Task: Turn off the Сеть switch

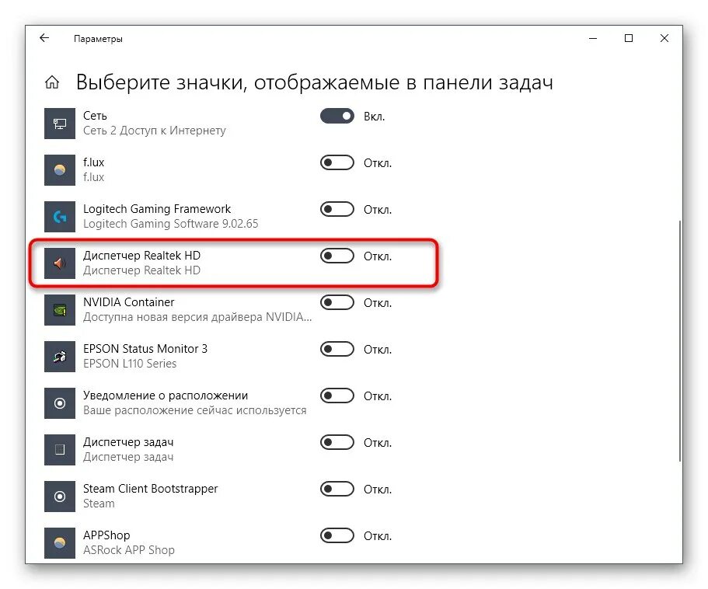Action: (337, 115)
